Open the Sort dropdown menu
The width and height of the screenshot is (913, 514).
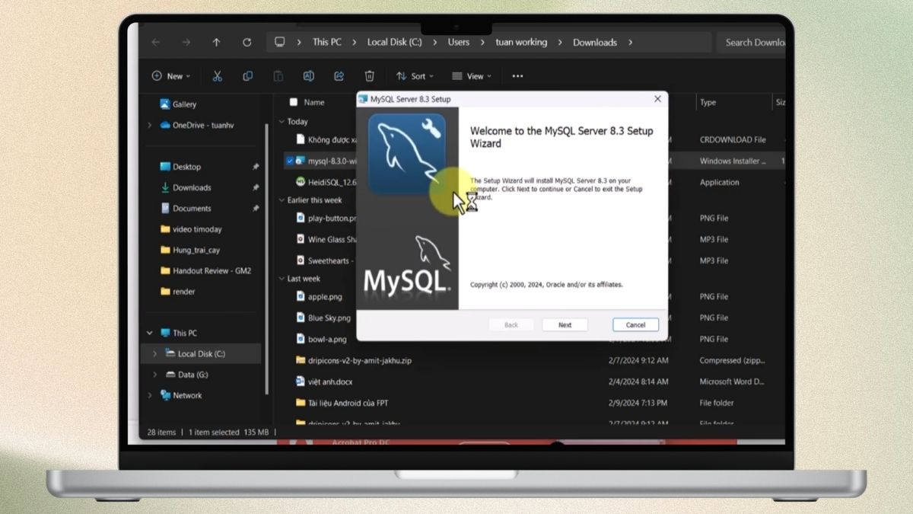pos(415,76)
